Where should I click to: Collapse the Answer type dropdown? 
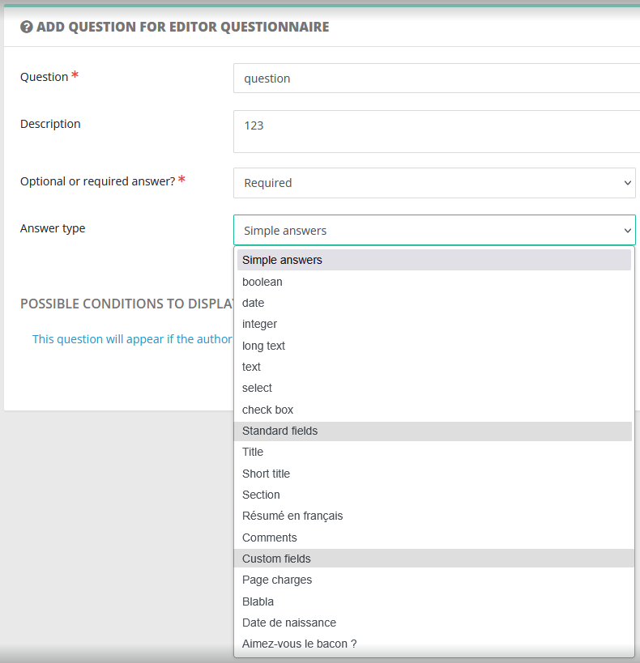(x=434, y=230)
